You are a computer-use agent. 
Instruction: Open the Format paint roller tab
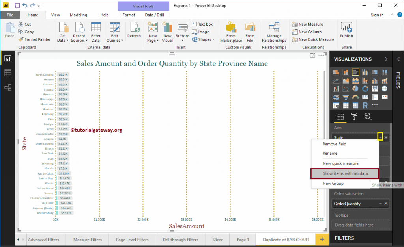[354, 117]
